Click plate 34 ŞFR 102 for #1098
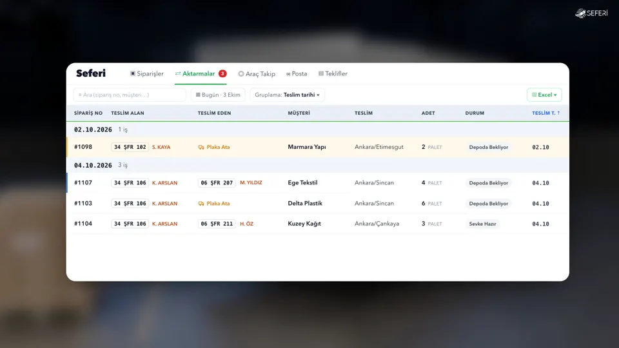 [x=130, y=147]
